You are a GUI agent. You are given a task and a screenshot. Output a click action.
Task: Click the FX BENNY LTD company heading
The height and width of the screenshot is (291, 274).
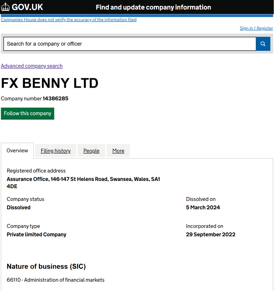[50, 83]
